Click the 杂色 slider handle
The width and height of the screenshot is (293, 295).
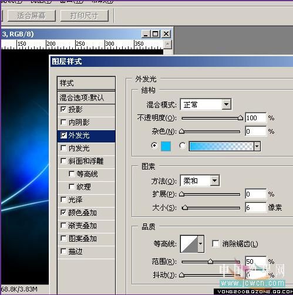point(182,131)
